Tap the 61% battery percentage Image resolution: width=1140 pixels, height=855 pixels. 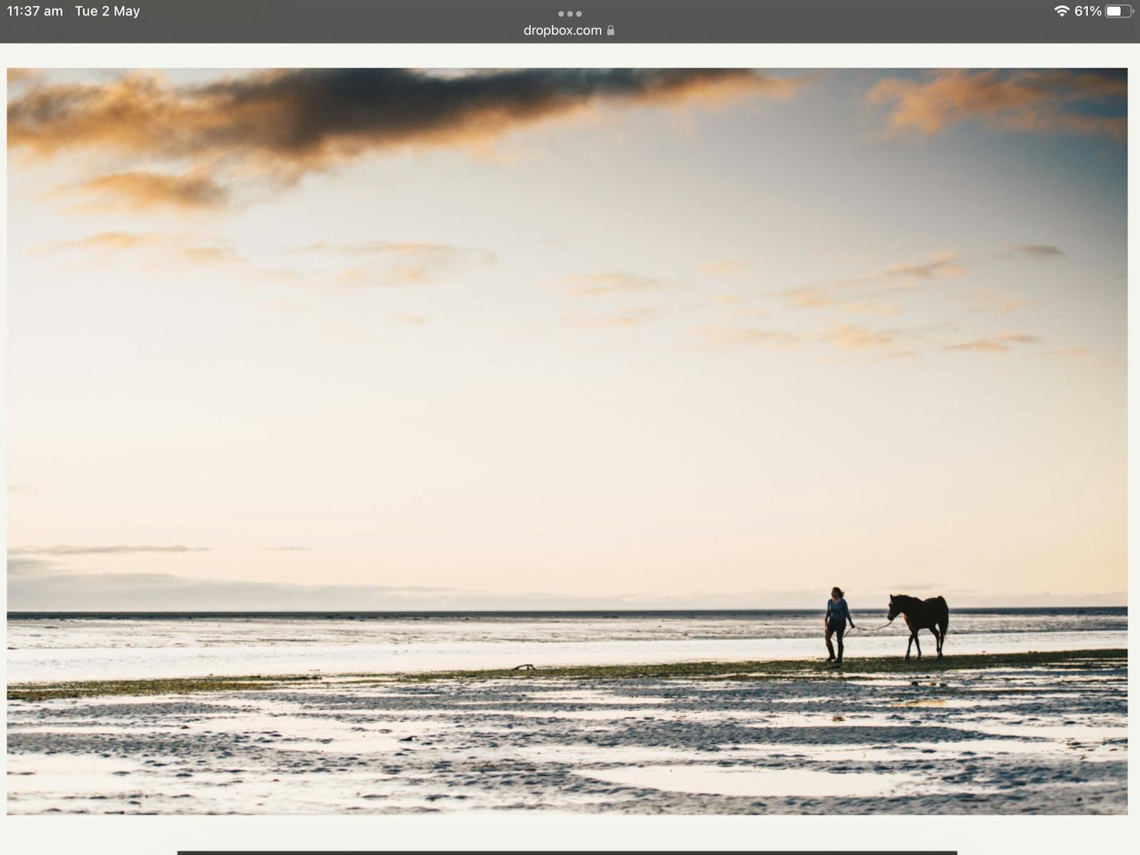(1087, 11)
